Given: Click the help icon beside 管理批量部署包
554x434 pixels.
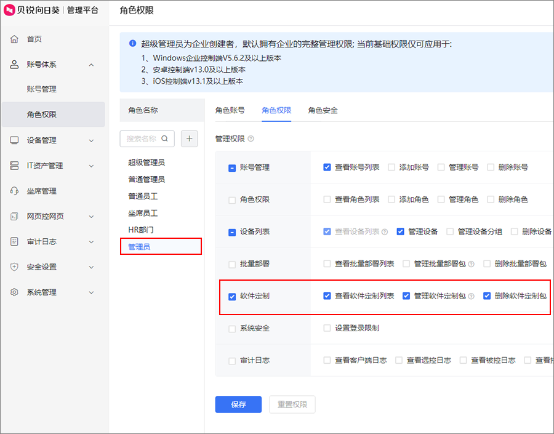Looking at the screenshot, I should [x=471, y=264].
